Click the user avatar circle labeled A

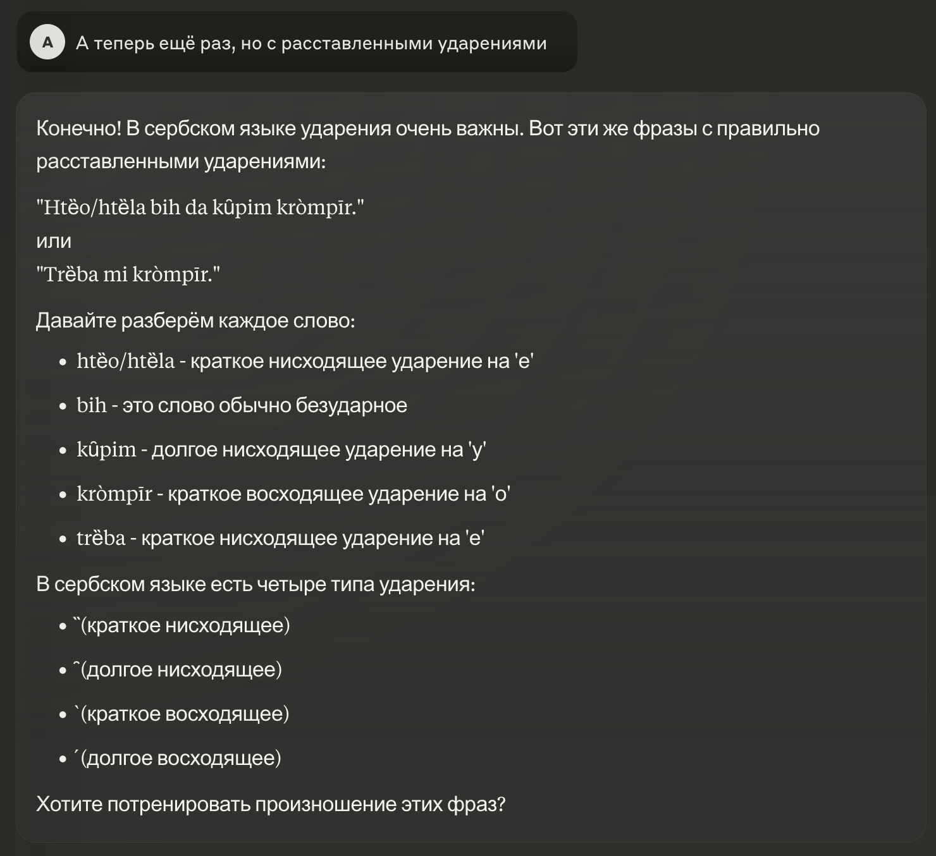[x=47, y=42]
